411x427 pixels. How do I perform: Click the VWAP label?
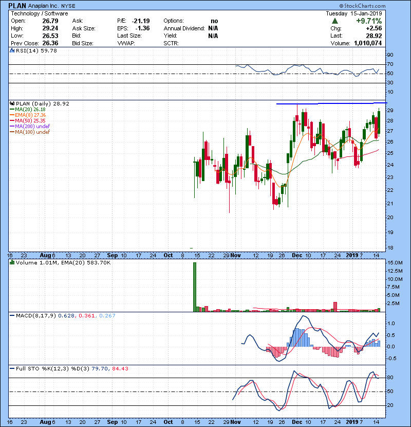coord(126,43)
